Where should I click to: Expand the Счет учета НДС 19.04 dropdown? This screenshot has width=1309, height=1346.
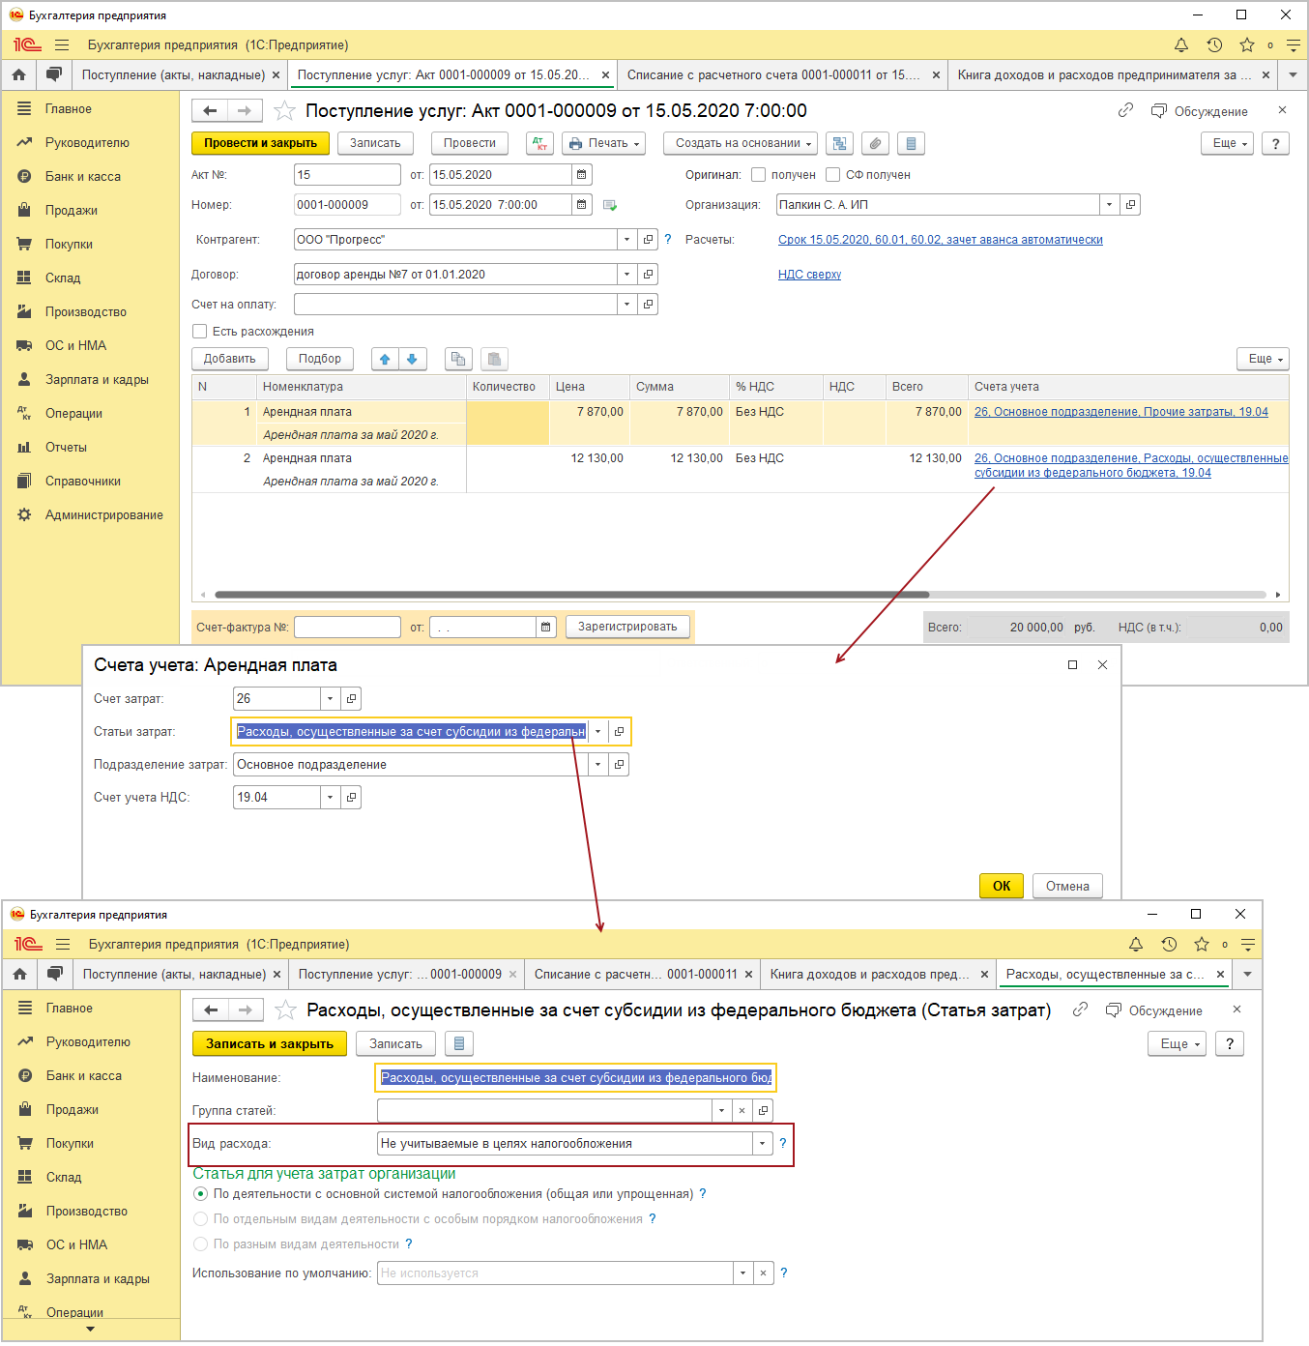[331, 798]
